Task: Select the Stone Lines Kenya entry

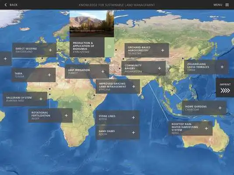Action: [x=117, y=118]
